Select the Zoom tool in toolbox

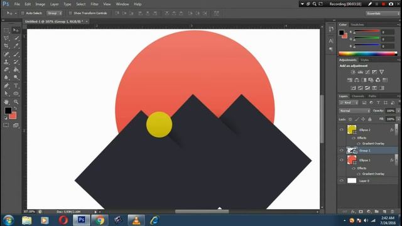[x=16, y=102]
